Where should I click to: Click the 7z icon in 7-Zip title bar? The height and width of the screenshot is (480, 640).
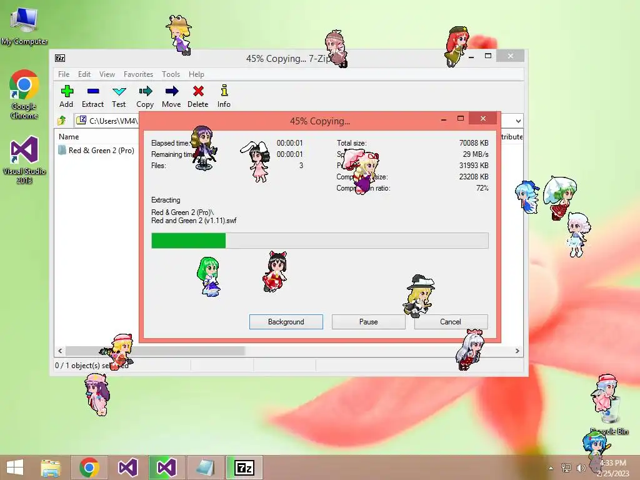(60, 58)
